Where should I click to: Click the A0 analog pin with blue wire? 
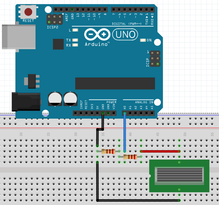point(124,113)
